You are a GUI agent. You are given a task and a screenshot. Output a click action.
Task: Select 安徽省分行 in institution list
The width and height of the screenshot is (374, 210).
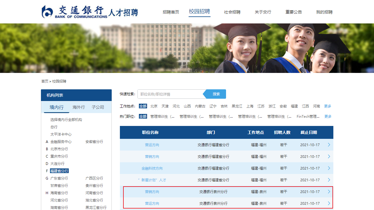94,141
